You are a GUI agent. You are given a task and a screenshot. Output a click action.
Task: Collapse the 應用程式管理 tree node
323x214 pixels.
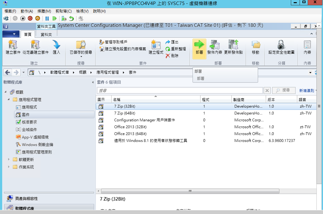(9, 99)
